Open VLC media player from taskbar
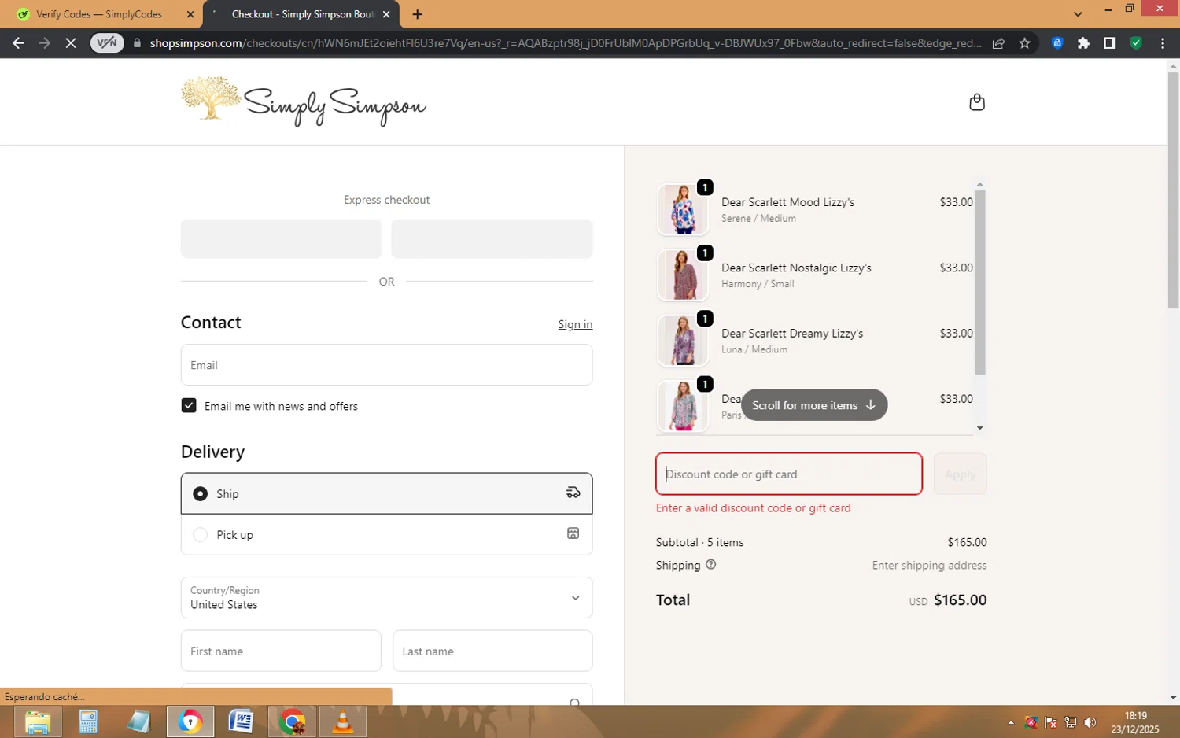This screenshot has width=1180, height=738. (x=343, y=721)
